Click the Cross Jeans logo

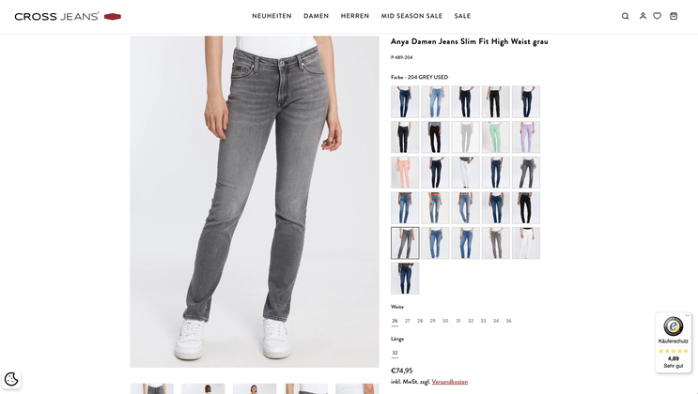[x=68, y=17]
